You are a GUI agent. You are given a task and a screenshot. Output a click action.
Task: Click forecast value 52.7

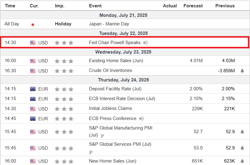click(198, 132)
